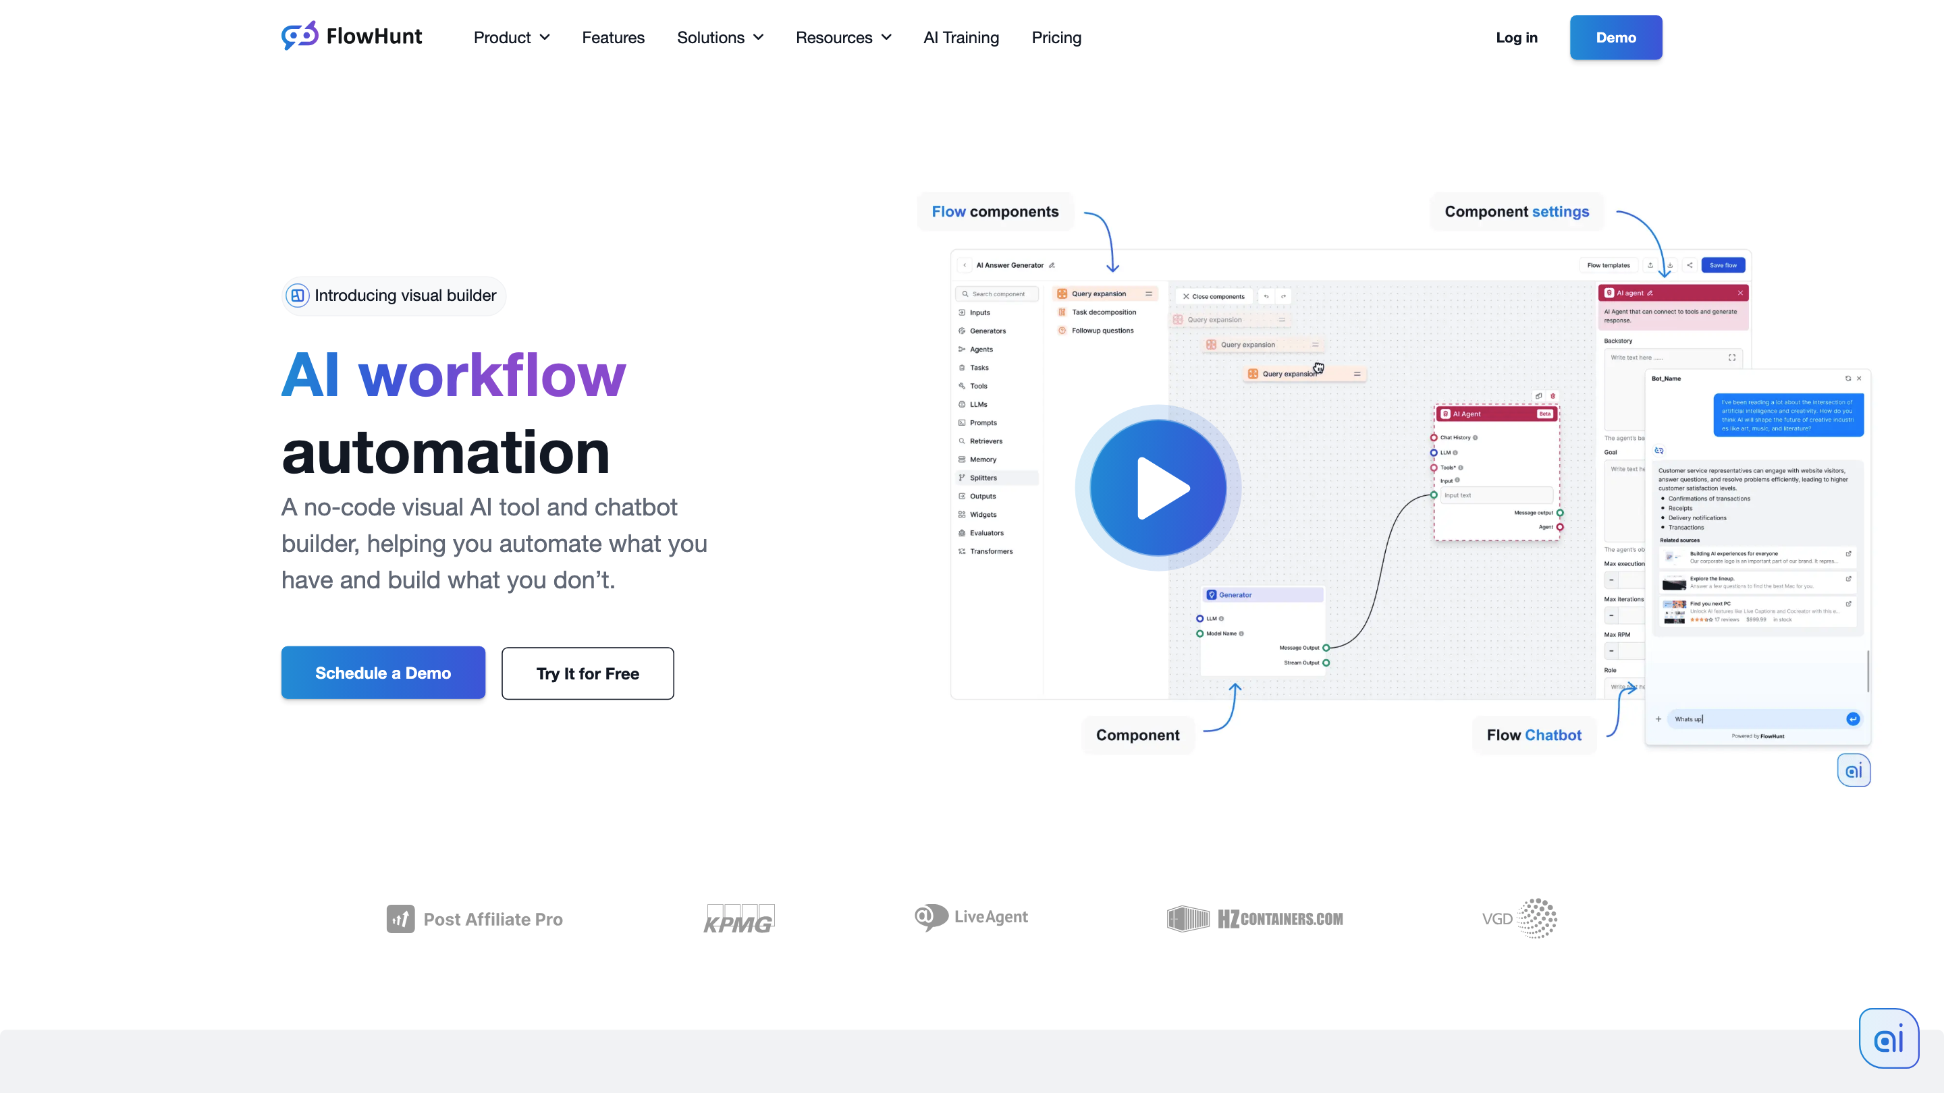Open the Features page

613,38
